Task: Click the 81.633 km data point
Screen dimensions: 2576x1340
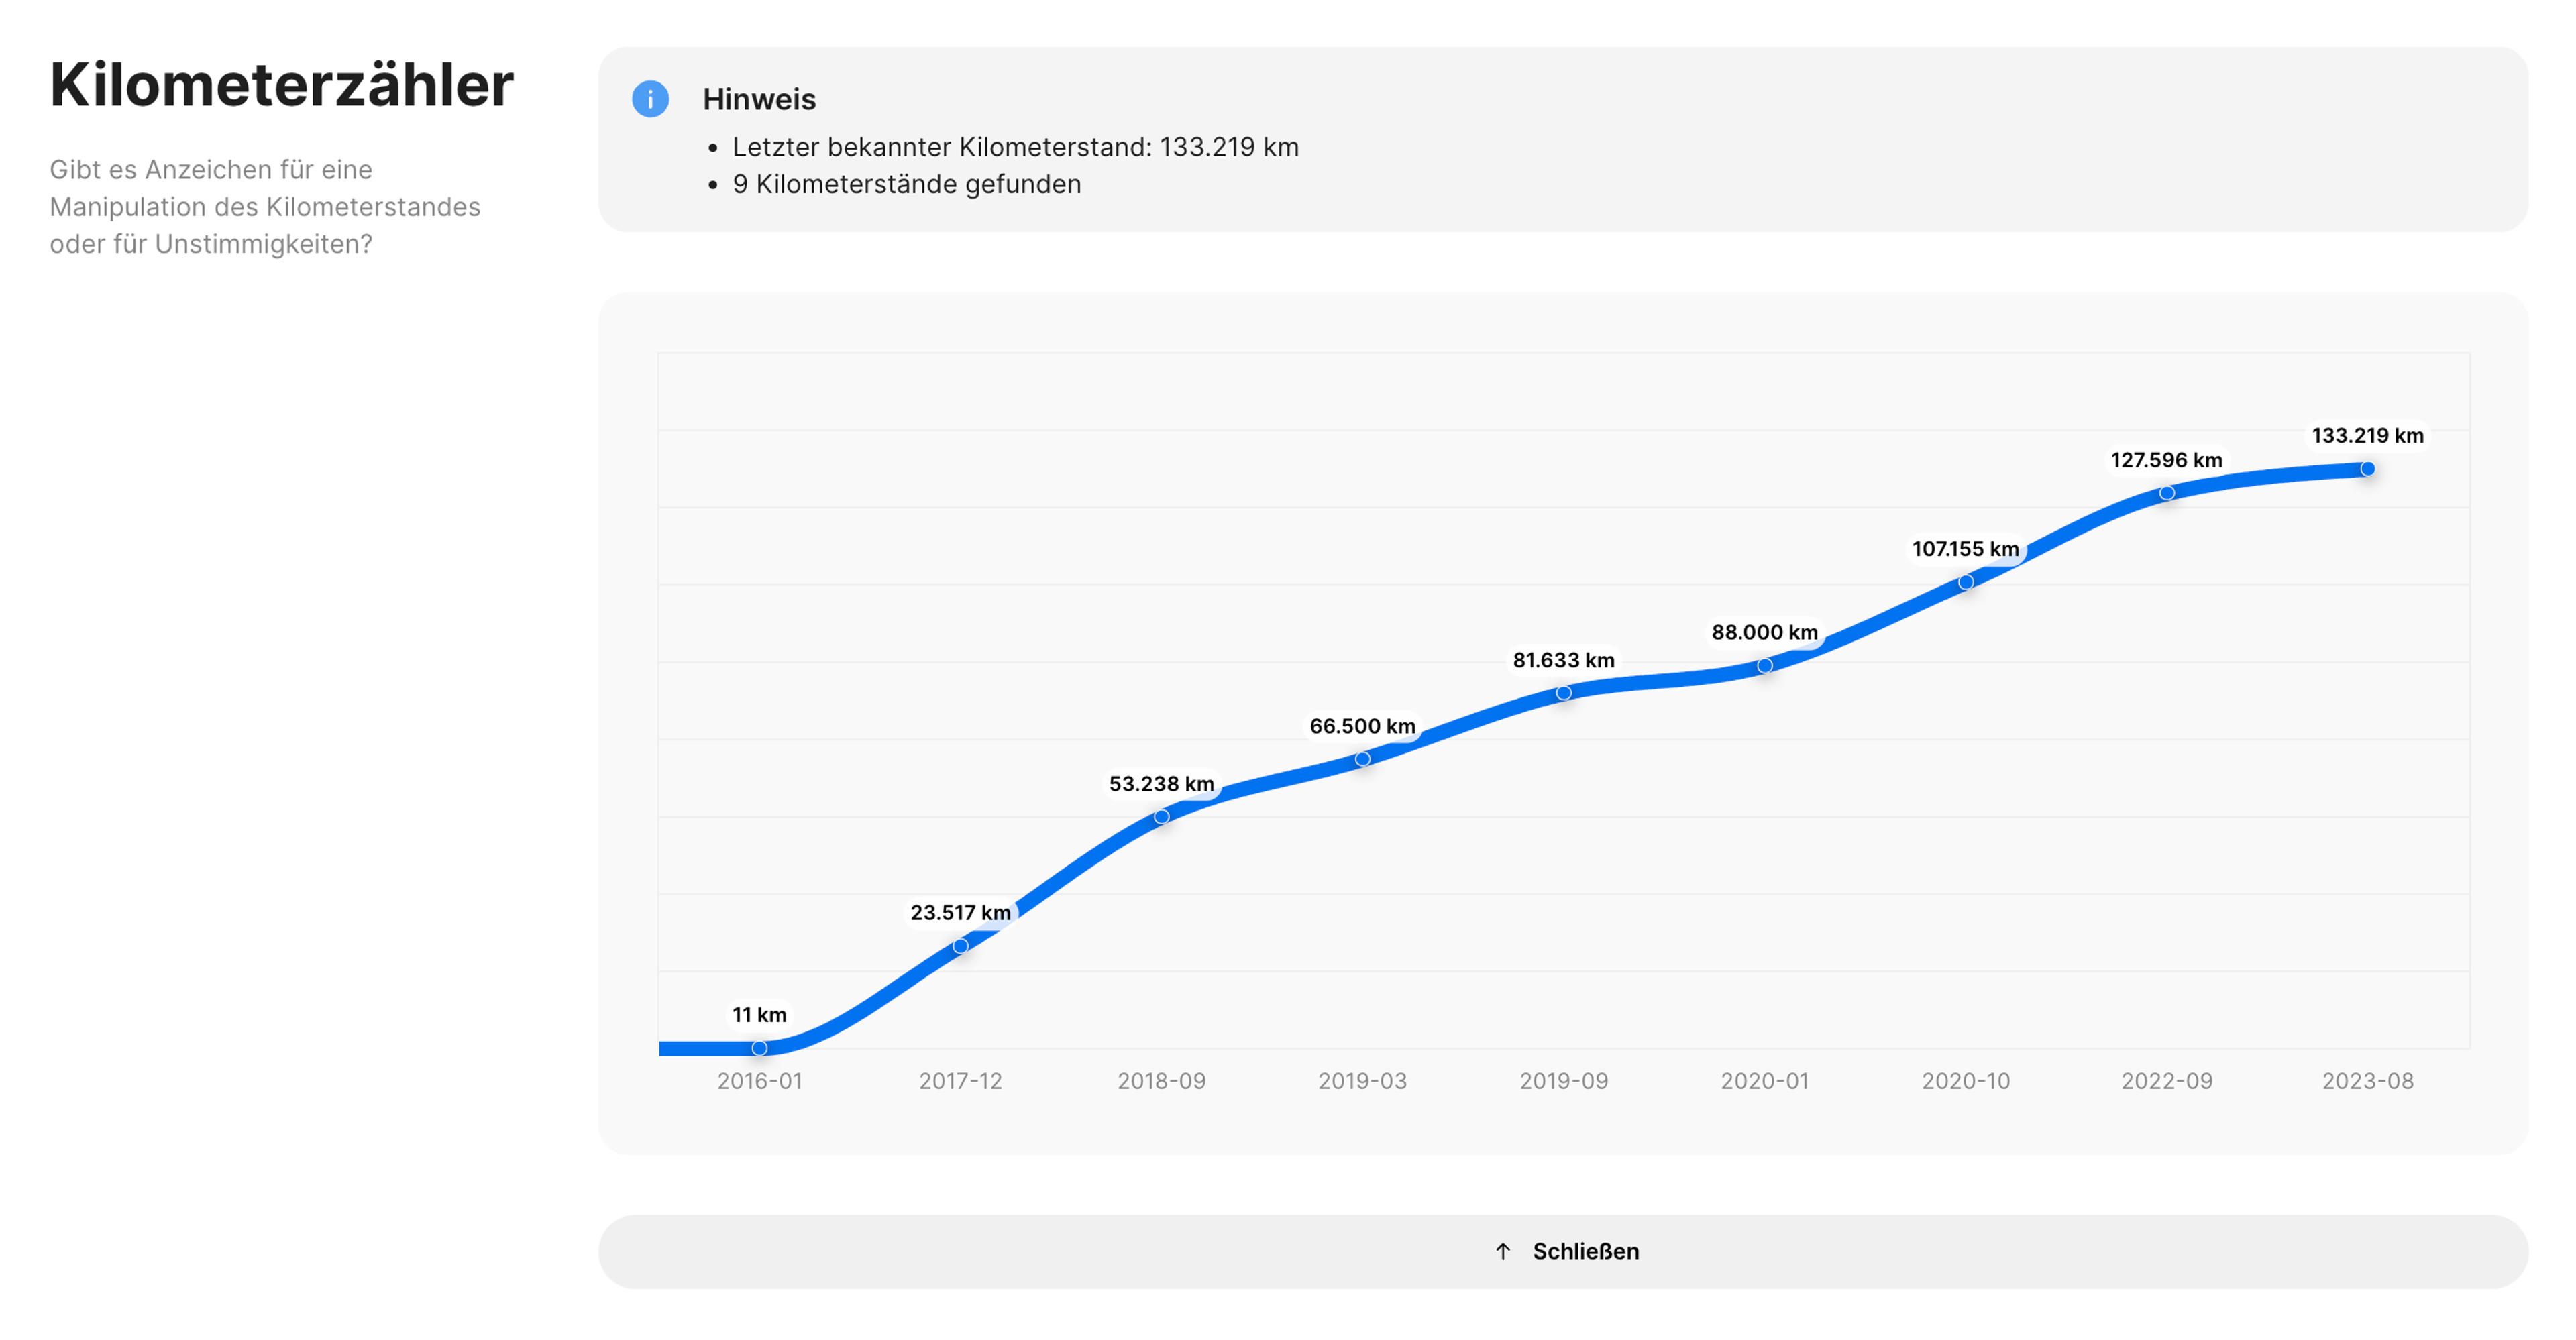Action: pyautogui.click(x=1564, y=693)
